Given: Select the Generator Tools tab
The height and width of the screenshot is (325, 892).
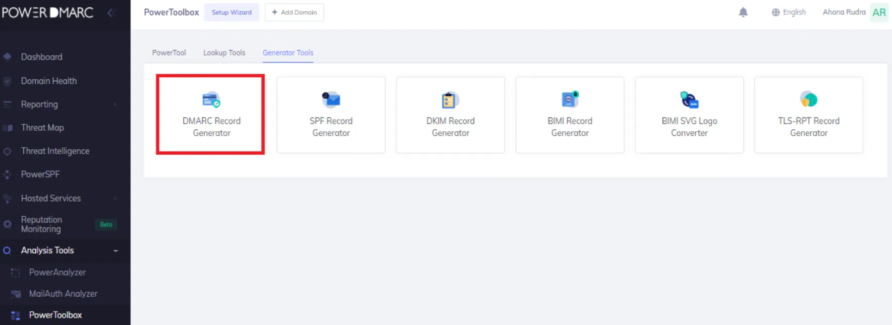Looking at the screenshot, I should [x=288, y=53].
